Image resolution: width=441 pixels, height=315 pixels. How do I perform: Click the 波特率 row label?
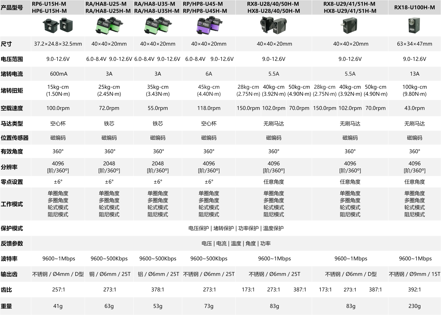click(x=9, y=259)
